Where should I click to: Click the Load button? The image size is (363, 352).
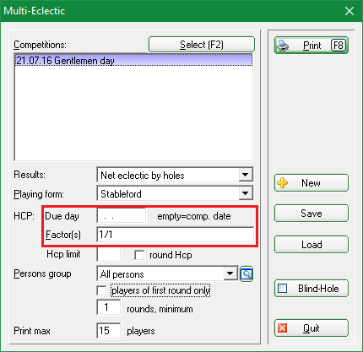312,245
